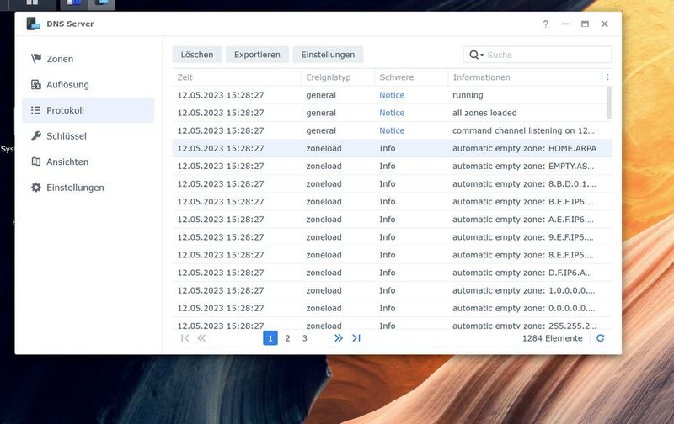Refresh the log with the reload icon
Screen dimensions: 674x424
[601, 338]
